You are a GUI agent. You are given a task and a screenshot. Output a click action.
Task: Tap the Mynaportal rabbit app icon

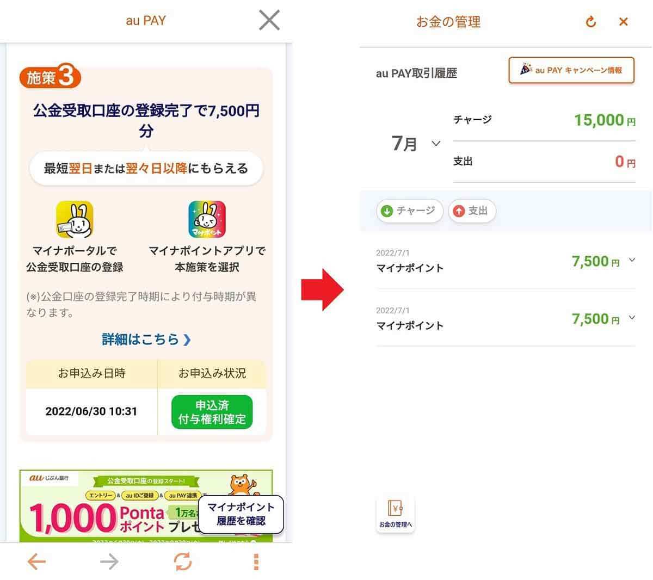[75, 219]
